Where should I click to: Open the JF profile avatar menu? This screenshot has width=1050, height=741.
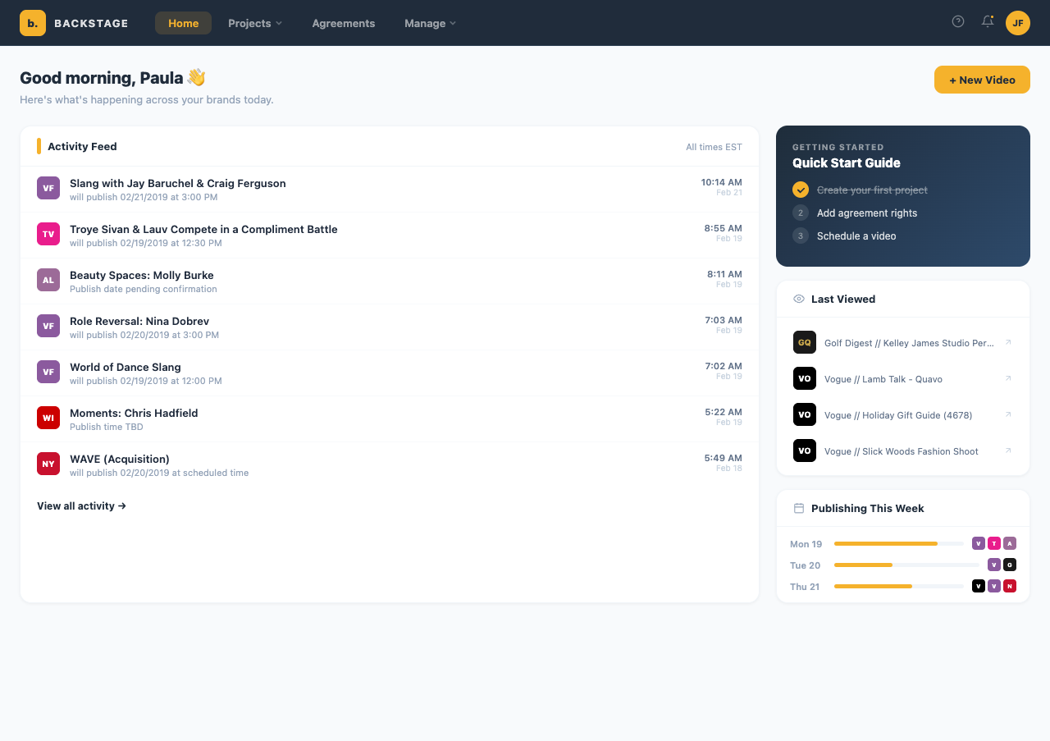[x=1017, y=22]
